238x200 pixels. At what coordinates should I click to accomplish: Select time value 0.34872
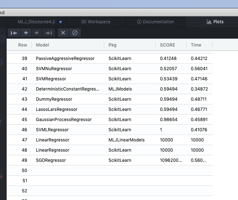(199, 89)
